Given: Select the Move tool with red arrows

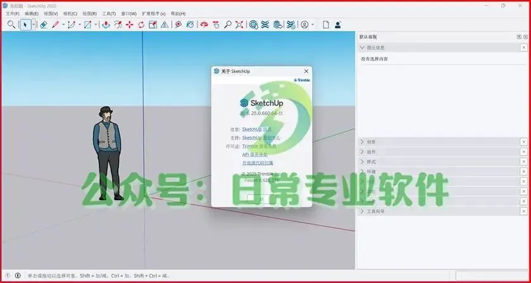Looking at the screenshot, I should coord(129,25).
